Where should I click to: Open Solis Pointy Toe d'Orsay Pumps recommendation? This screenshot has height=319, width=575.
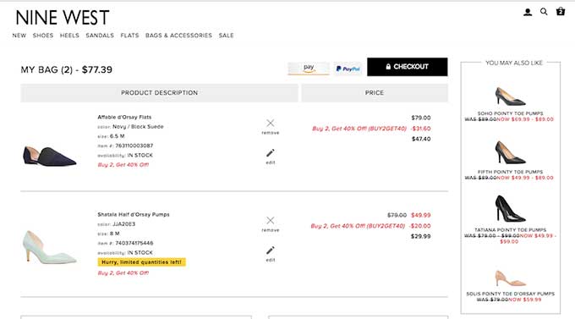click(x=511, y=294)
